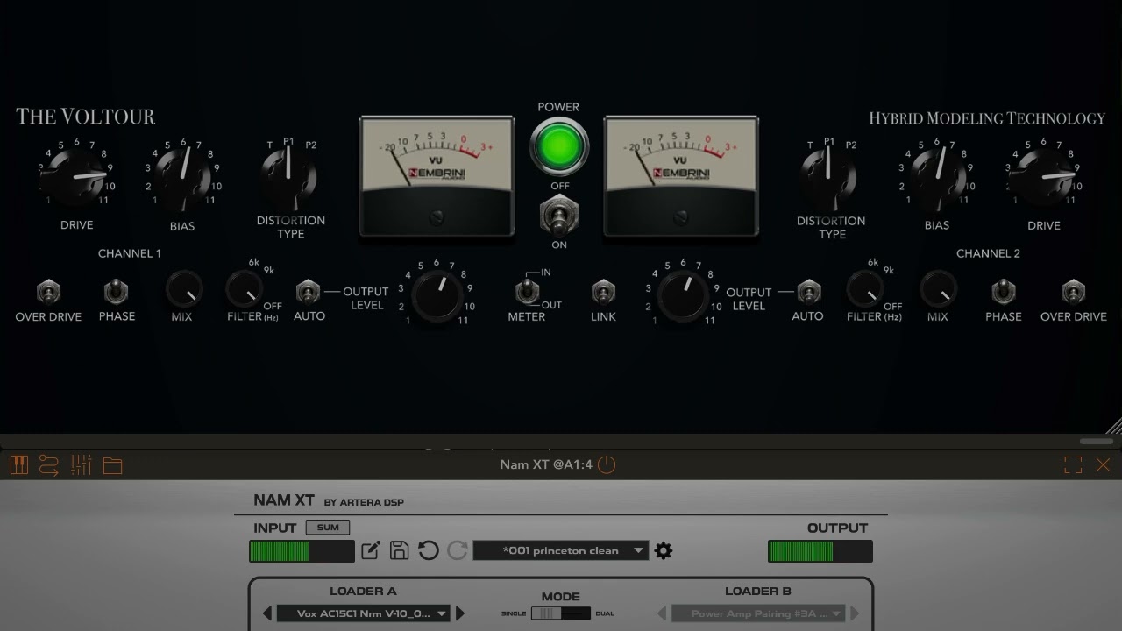Click 'The Voltour' title text

[x=85, y=116]
